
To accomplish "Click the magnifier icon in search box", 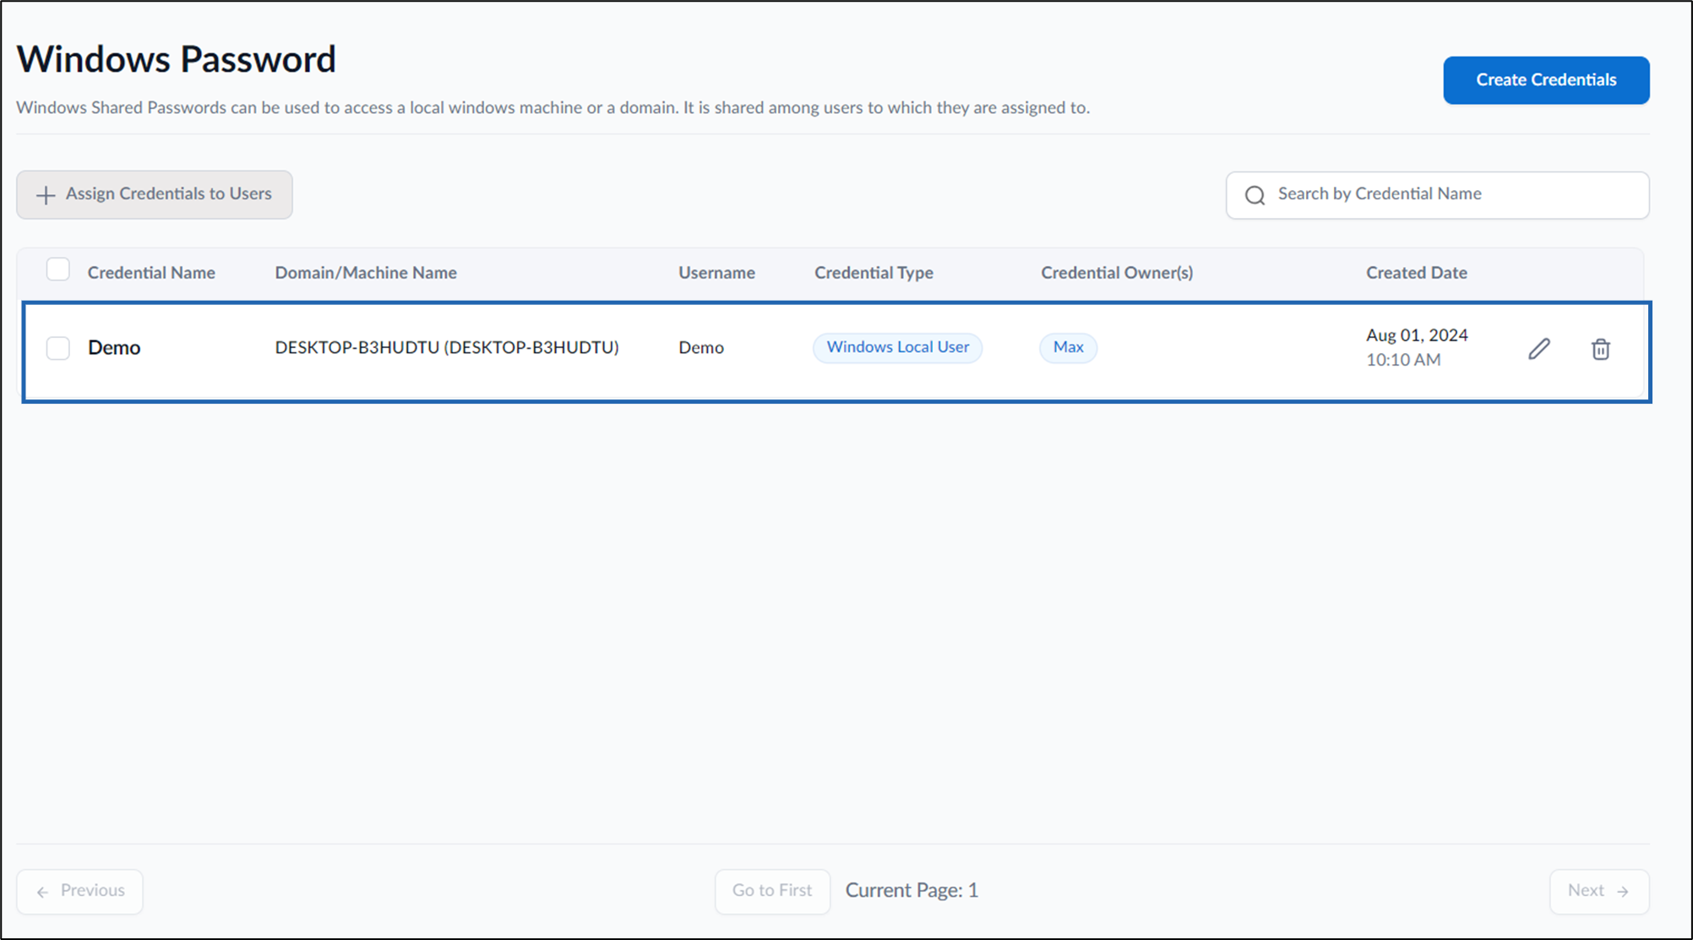I will point(1255,195).
